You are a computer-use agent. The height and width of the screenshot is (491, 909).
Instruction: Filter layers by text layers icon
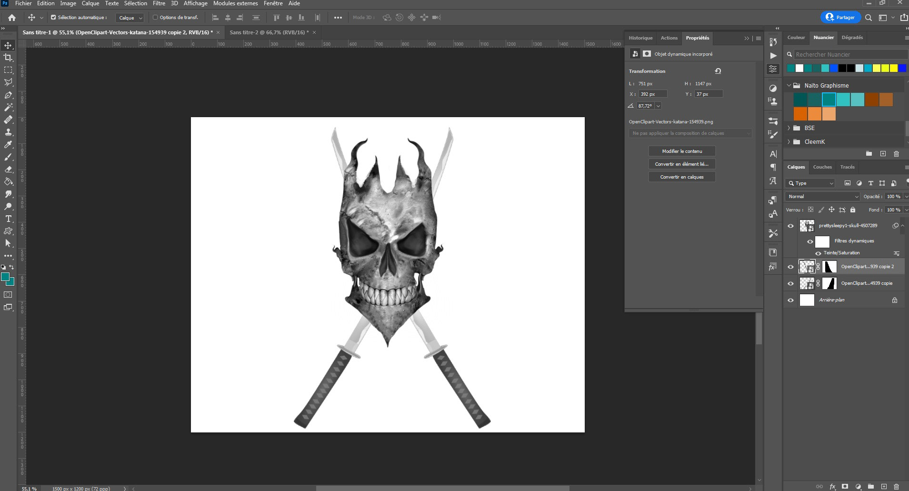point(871,183)
